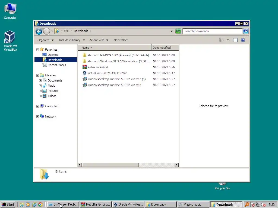The height and width of the screenshot is (208, 278).
Task: Focus the Search Downloads field
Action: click(212, 31)
